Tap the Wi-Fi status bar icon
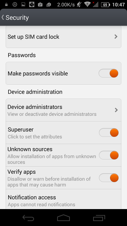This screenshot has width=127, height=226. coord(87,5)
